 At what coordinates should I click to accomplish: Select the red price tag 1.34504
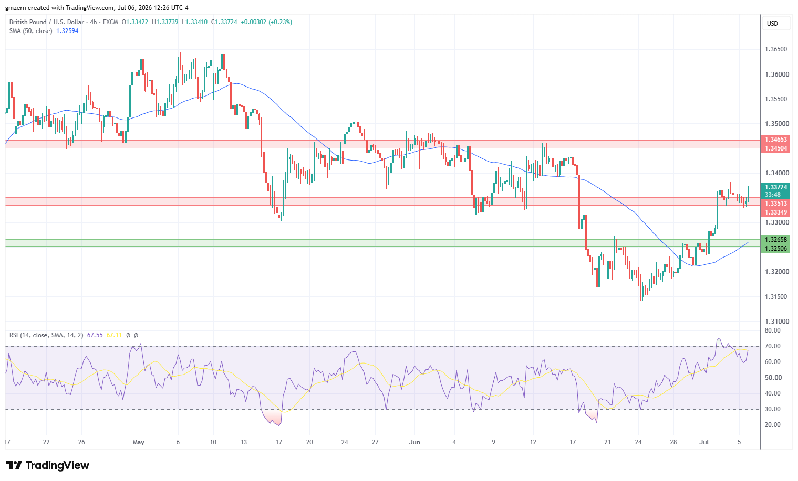(776, 148)
